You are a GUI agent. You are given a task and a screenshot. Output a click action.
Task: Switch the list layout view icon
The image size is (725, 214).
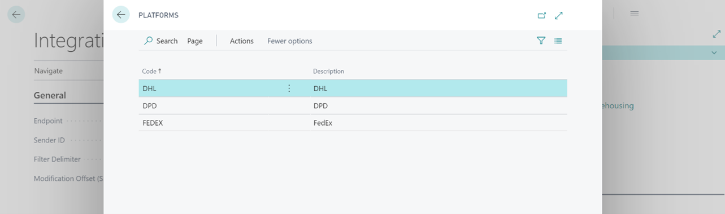tap(558, 41)
